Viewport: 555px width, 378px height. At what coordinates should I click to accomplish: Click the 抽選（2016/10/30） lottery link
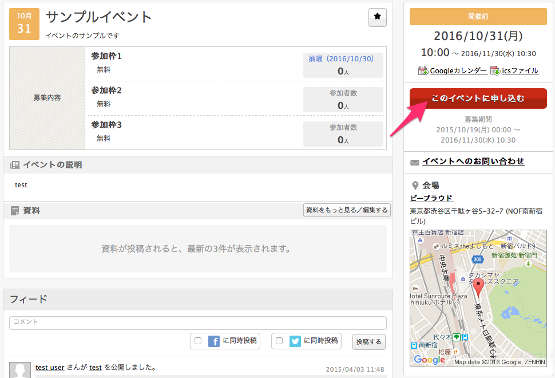[x=341, y=59]
